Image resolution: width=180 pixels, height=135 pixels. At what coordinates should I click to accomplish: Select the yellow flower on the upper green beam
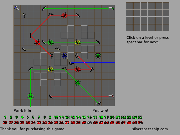78,42
